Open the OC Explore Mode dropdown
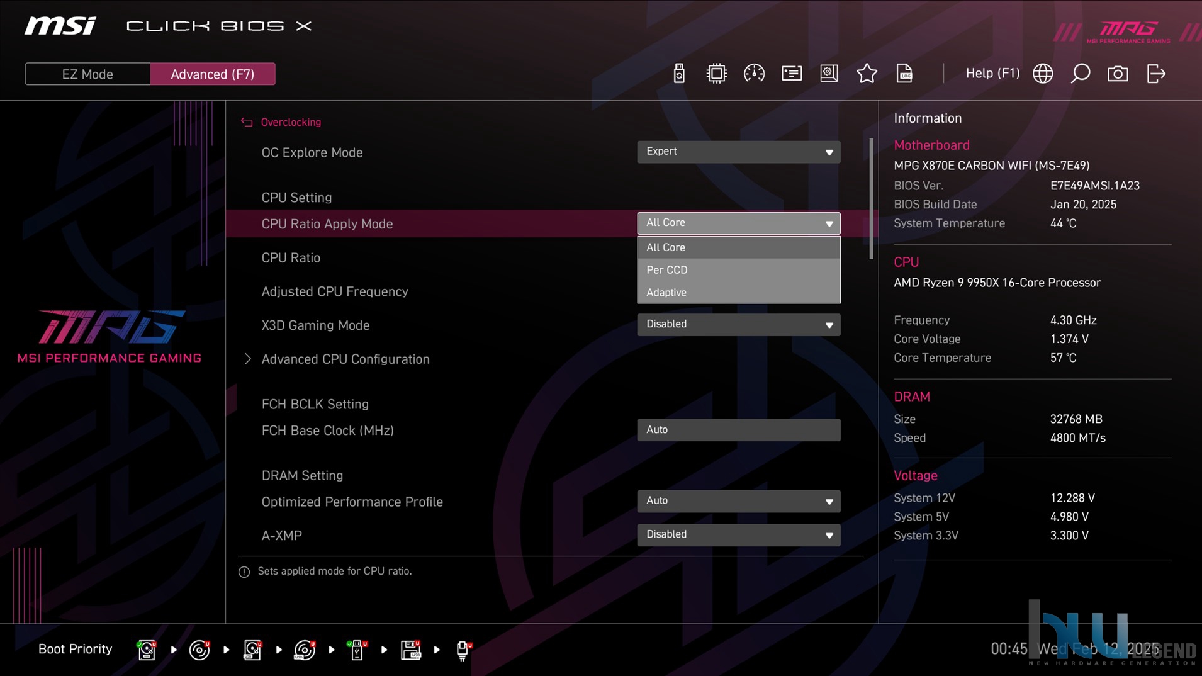Viewport: 1202px width, 676px height. click(738, 152)
